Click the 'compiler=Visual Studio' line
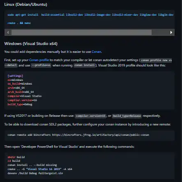Image resolution: width=182 pixels, height=182 pixels. click(x=25, y=96)
